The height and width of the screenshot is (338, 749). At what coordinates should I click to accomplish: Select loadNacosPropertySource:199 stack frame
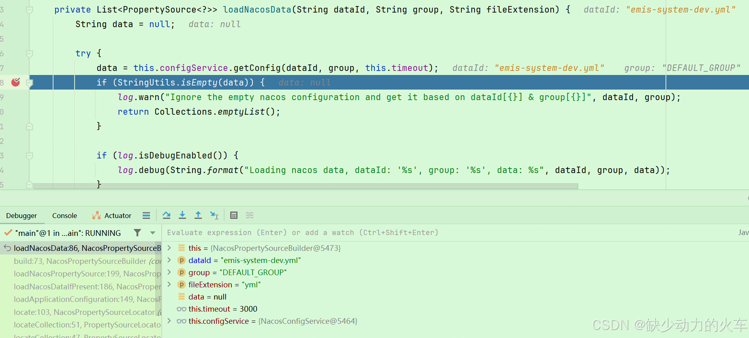click(81, 274)
